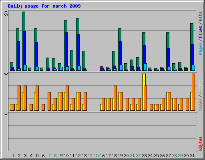Click the day '24' axis label
The height and width of the screenshot is (160, 205).
pos(150,156)
